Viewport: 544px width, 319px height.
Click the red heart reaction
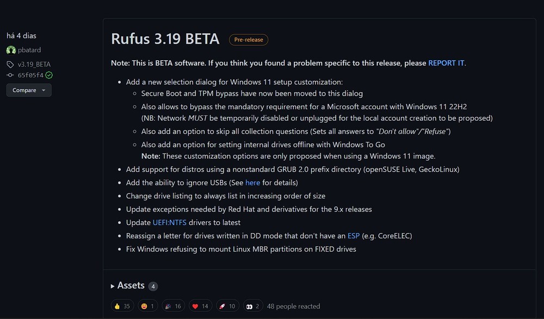coord(200,306)
